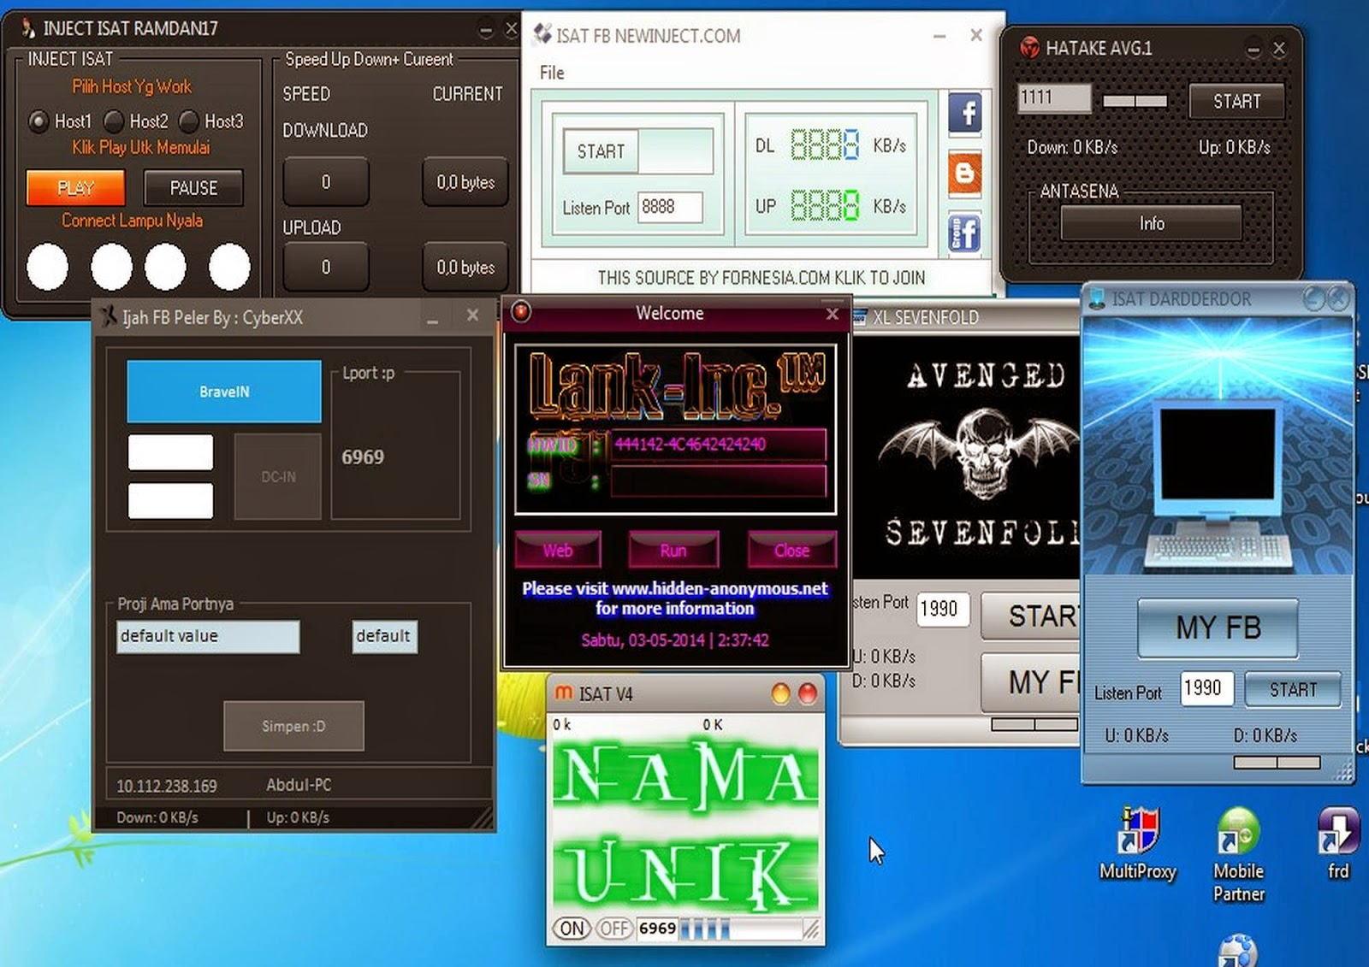Select Host3 radio button
1369x967 pixels.
coord(188,121)
